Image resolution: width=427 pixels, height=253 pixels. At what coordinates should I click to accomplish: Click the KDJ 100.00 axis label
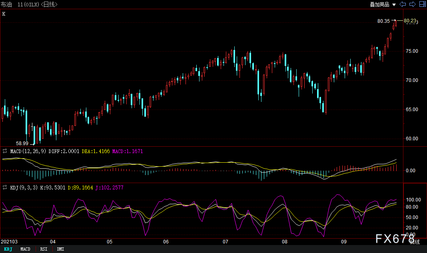pyautogui.click(x=413, y=200)
